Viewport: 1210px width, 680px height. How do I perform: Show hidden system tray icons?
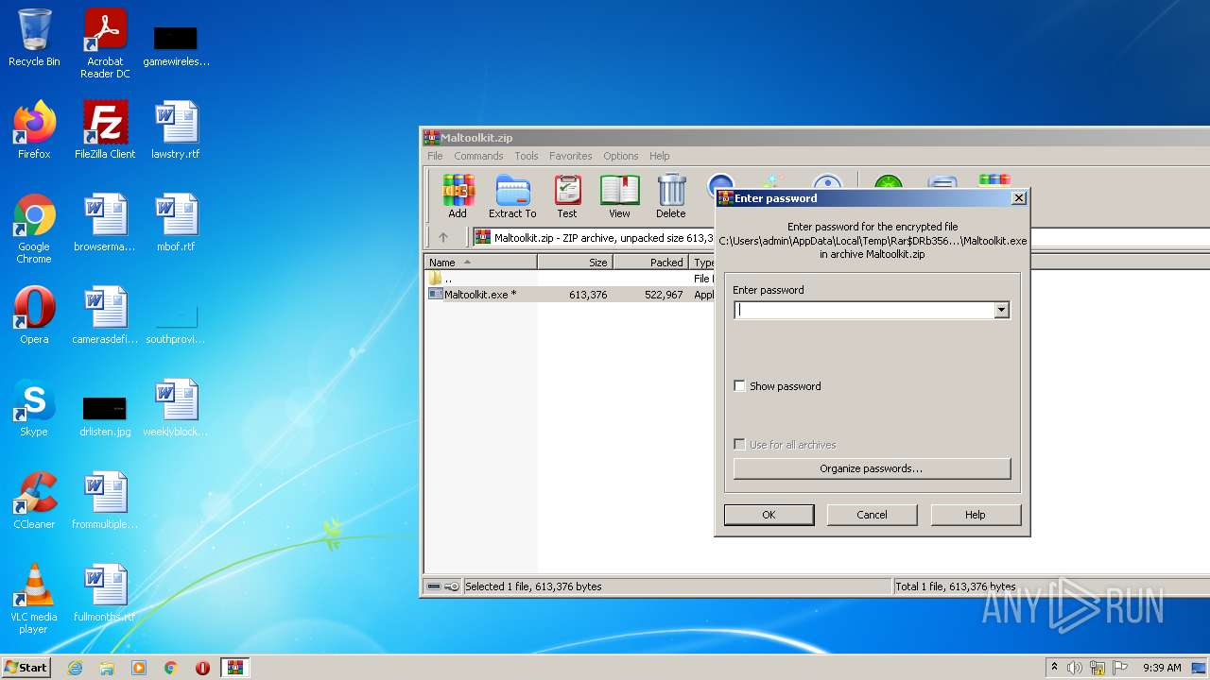[x=1054, y=668]
